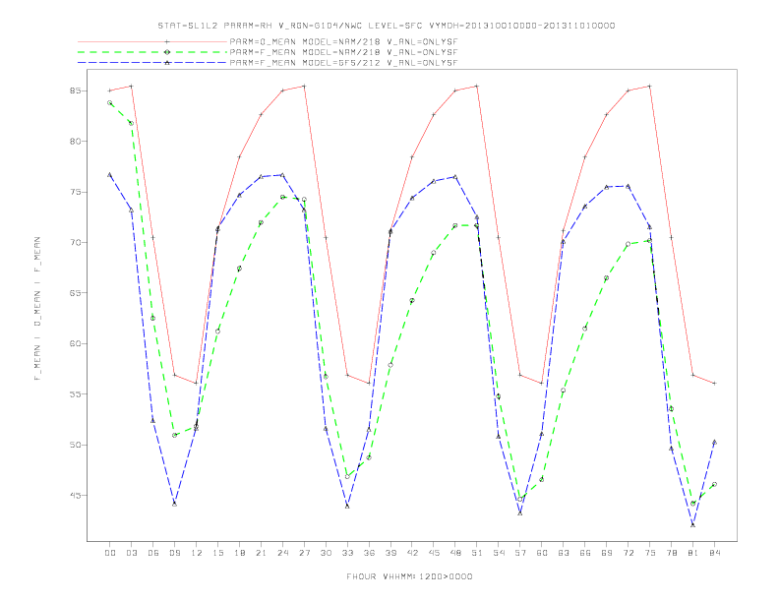The image size is (779, 602).
Task: Click the blue triangle data point at hour 00
Action: coord(110,175)
